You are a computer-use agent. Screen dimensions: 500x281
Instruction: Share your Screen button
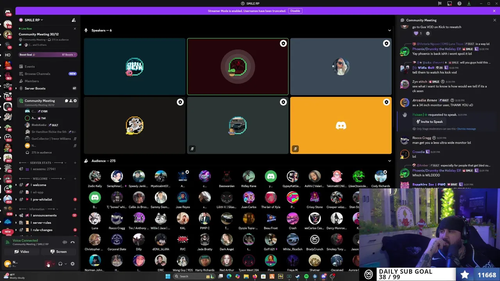click(x=59, y=252)
